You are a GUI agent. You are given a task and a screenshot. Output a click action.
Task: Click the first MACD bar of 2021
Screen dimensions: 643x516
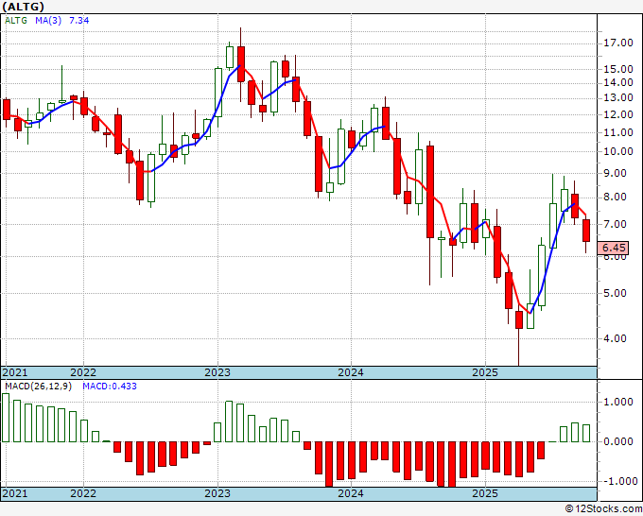(x=6, y=418)
